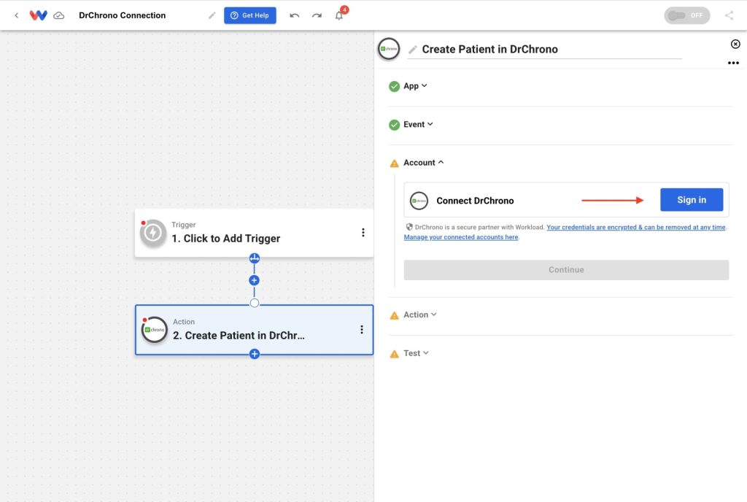Click the Create Patient in DrChrono title field
This screenshot has width=747, height=502.
(x=544, y=49)
